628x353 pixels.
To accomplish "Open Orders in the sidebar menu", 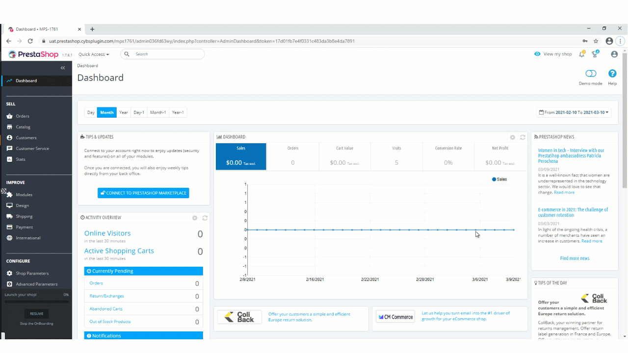I will [x=23, y=116].
